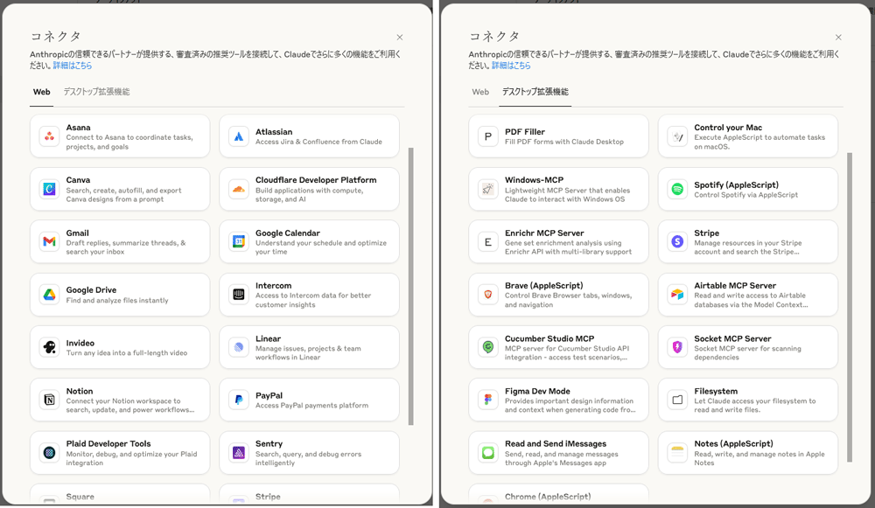Close the desktop extensions connector dialog
This screenshot has height=508, width=875.
coord(838,38)
